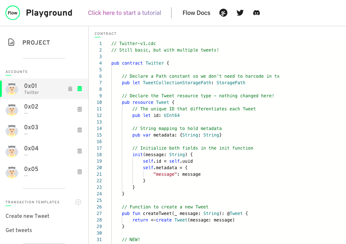Open Flow Docs link
This screenshot has width=346, height=244.
(196, 13)
